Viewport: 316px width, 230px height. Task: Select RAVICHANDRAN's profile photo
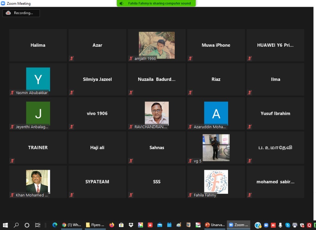tap(157, 113)
